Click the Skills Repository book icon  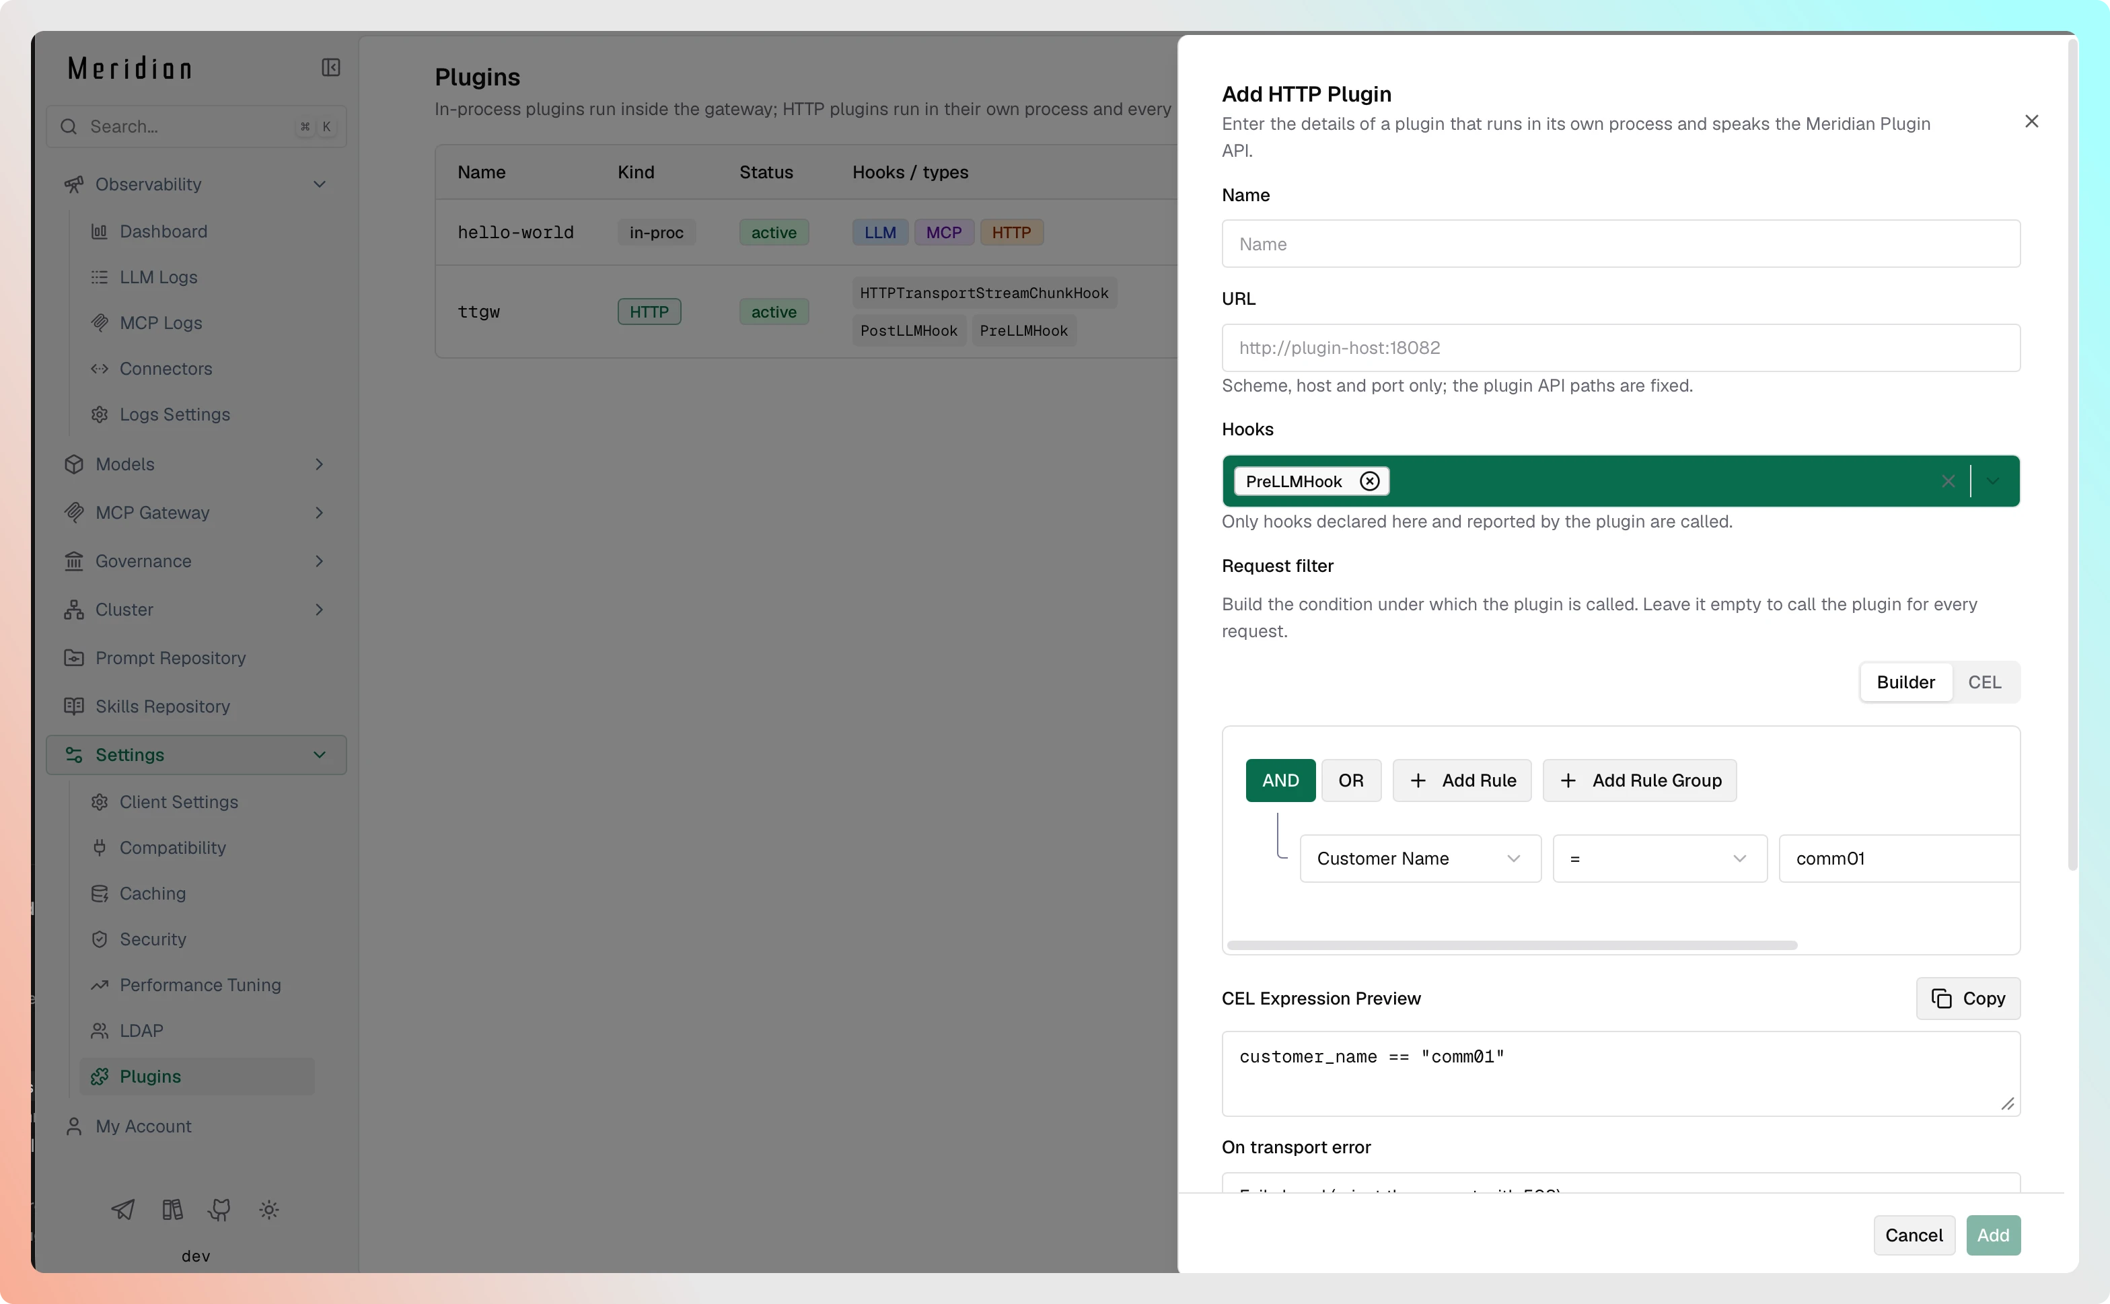coord(74,705)
